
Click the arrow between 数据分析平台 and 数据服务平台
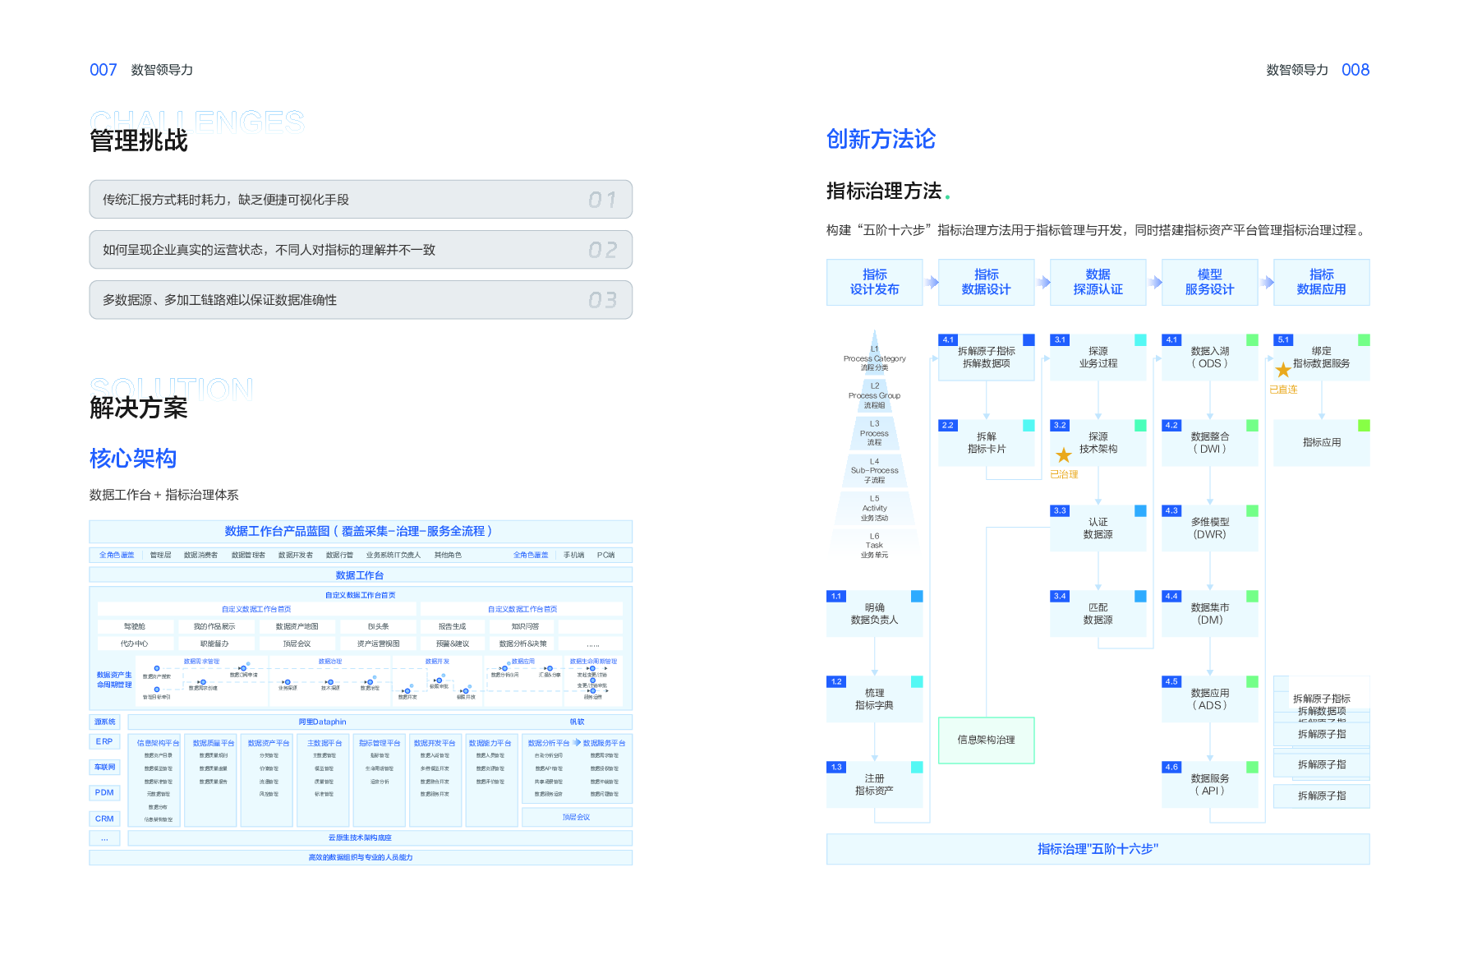click(577, 742)
